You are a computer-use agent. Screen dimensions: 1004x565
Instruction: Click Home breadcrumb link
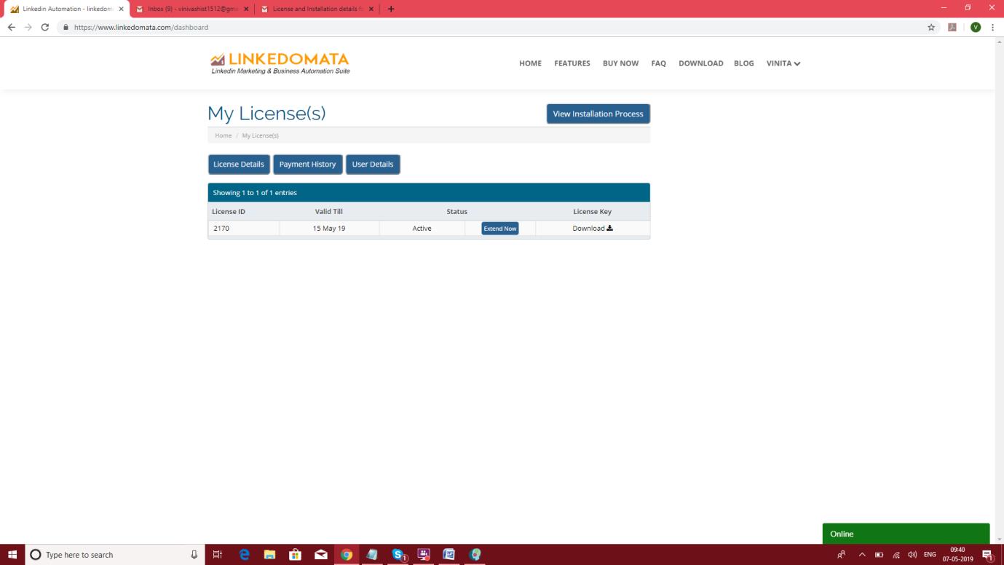coord(224,135)
